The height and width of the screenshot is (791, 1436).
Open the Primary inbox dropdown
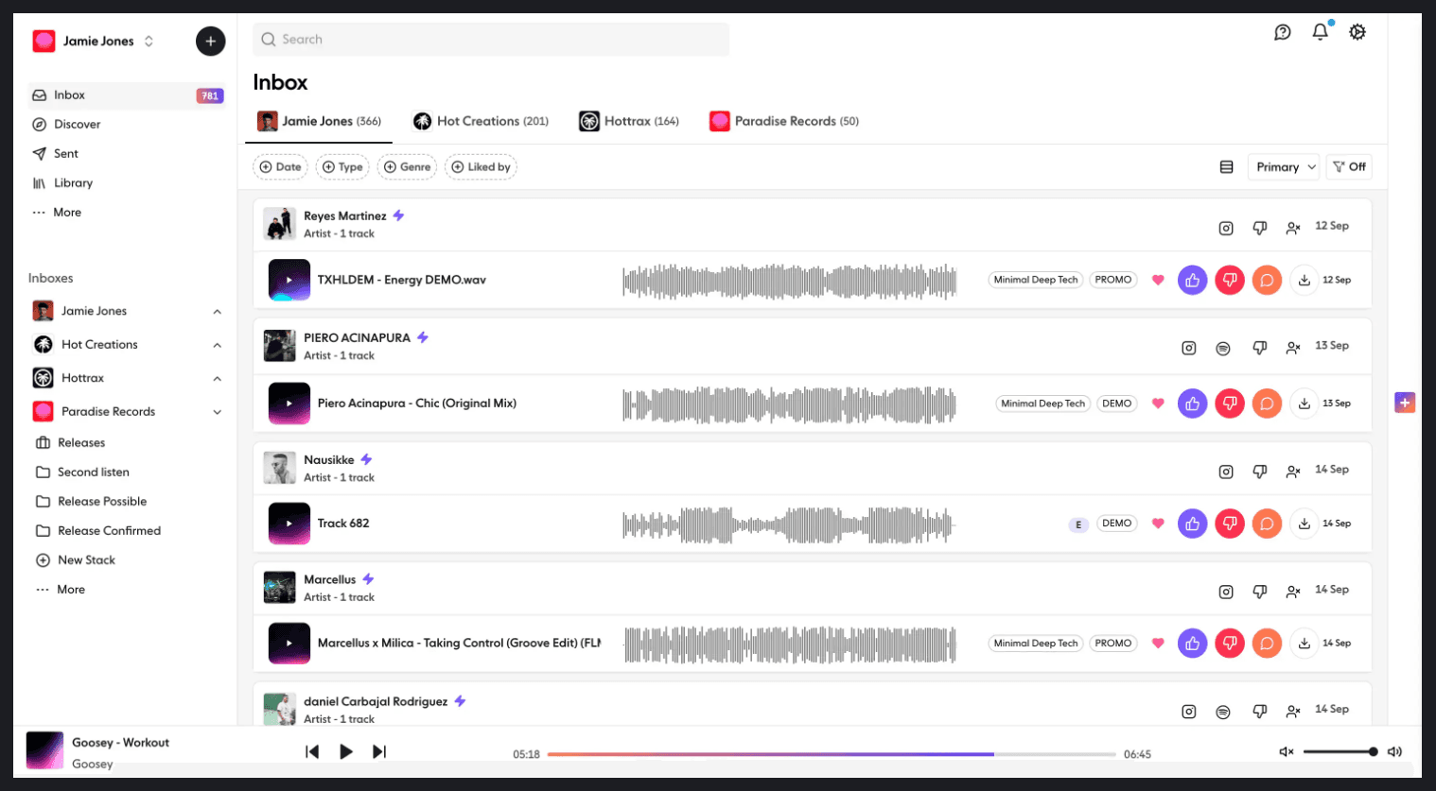1283,166
